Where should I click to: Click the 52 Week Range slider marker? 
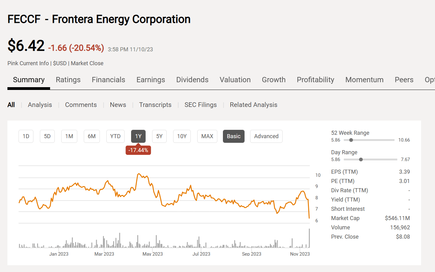point(351,140)
